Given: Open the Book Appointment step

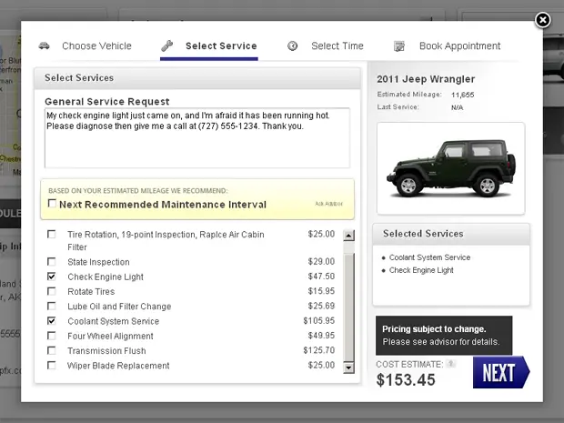Looking at the screenshot, I should (x=459, y=46).
